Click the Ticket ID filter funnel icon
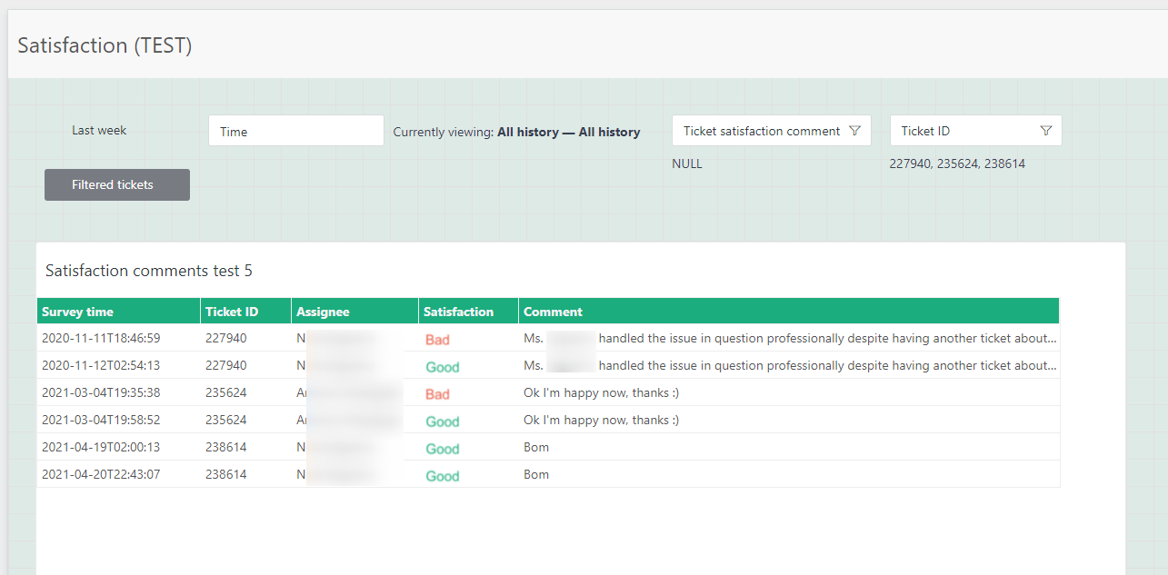1168x575 pixels. tap(1045, 131)
